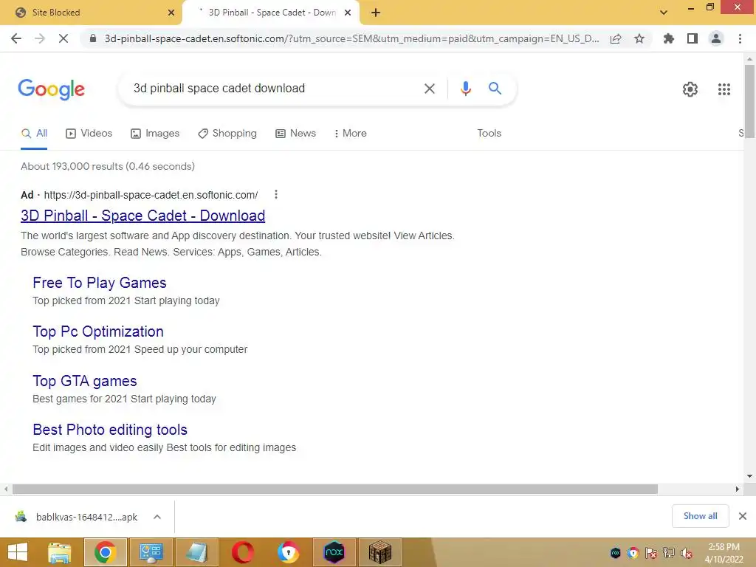The image size is (756, 567).
Task: Switch to Shopping results
Action: tap(227, 134)
